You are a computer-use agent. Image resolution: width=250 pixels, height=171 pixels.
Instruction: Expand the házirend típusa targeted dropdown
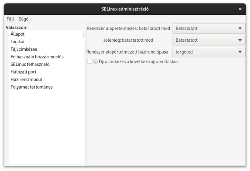point(208,52)
